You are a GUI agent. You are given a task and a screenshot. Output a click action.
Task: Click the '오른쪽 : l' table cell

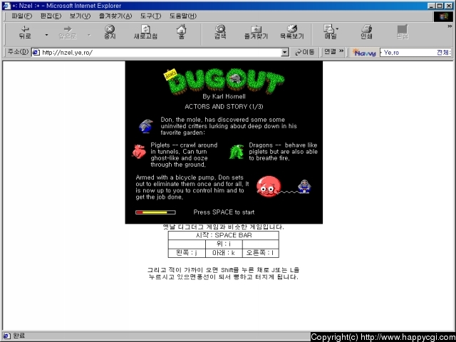[x=261, y=253]
